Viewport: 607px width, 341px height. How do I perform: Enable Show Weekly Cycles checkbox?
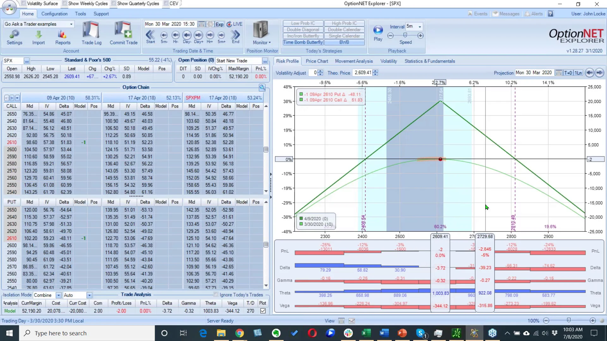click(64, 3)
